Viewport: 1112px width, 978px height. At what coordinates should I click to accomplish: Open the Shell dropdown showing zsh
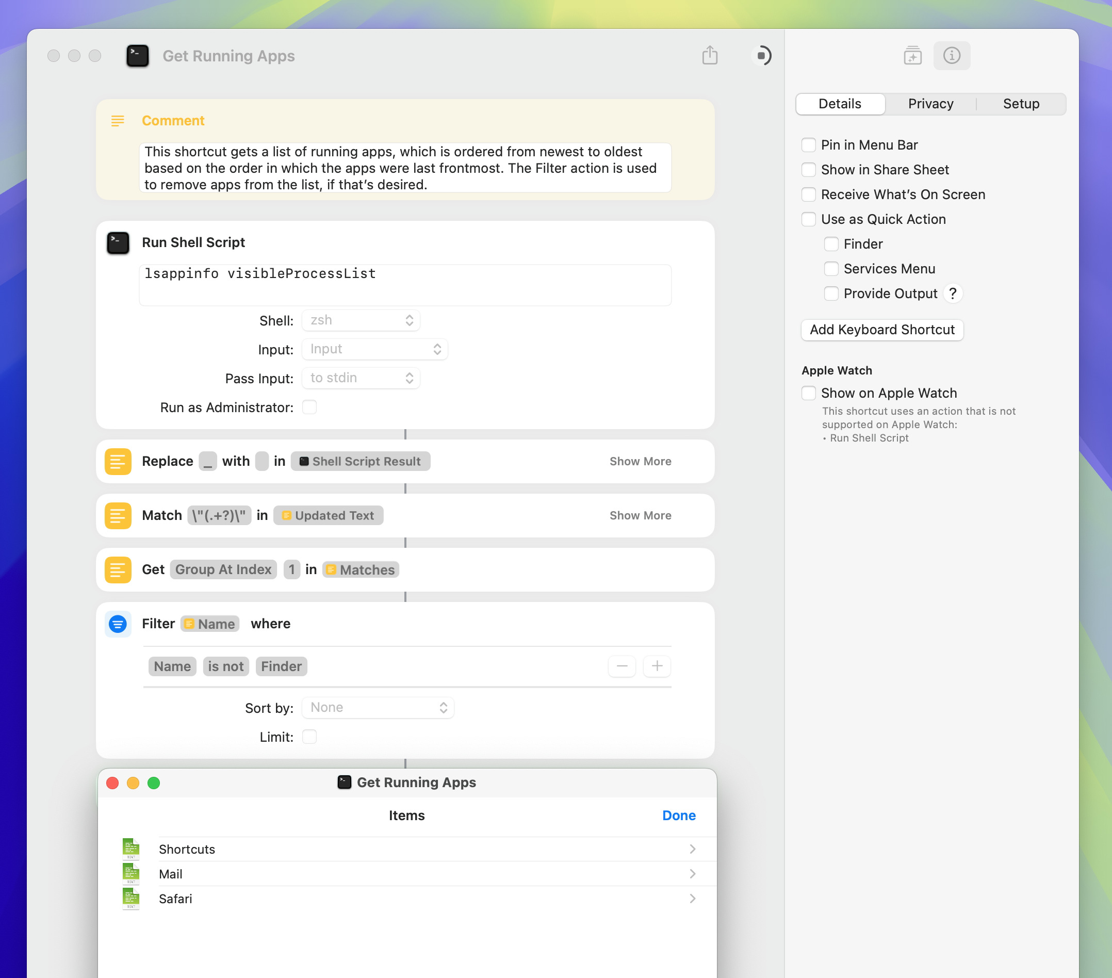click(x=361, y=320)
